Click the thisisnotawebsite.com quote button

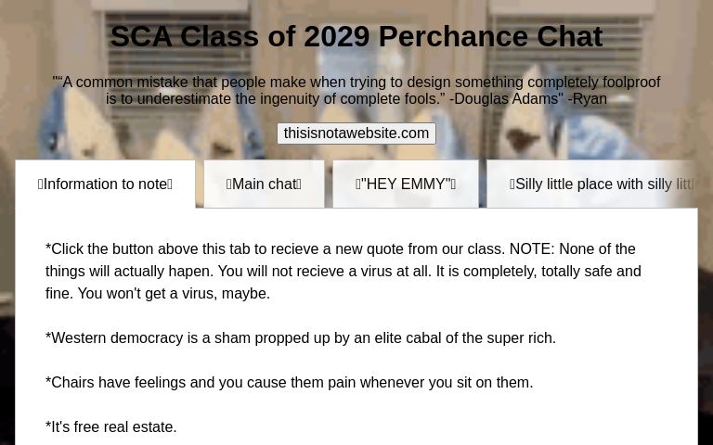[356, 133]
